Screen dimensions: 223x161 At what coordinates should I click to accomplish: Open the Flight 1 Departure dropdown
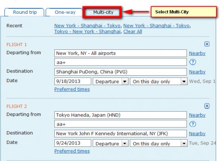click(x=111, y=81)
